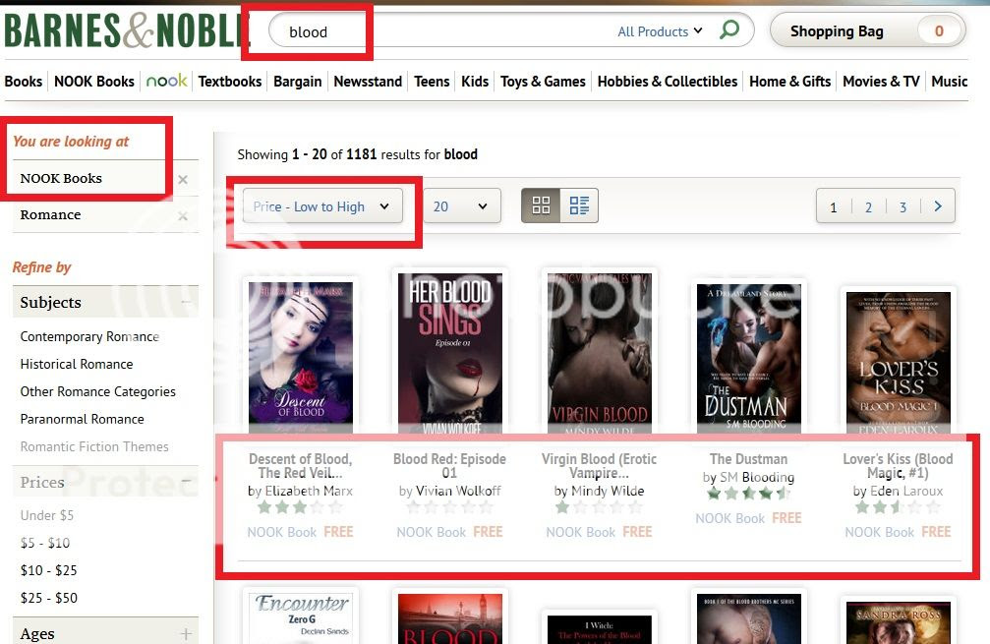The image size is (990, 644).
Task: Open the Movies & TV menu
Action: coord(881,82)
